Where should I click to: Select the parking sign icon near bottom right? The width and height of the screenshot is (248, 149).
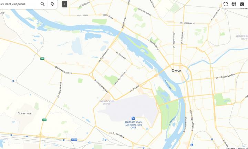click(192, 145)
